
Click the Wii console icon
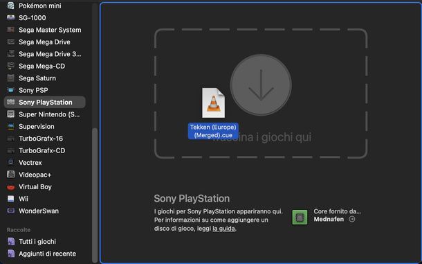[11, 199]
